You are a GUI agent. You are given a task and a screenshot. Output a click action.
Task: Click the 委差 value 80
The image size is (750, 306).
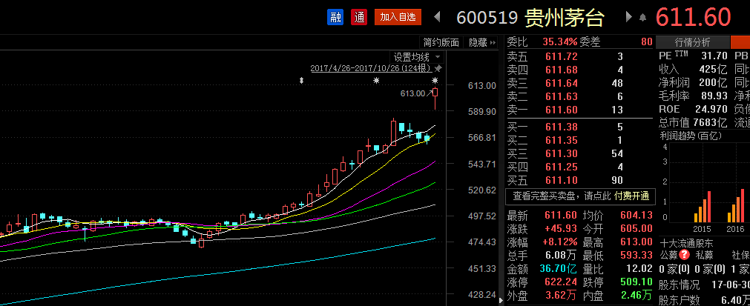click(647, 42)
